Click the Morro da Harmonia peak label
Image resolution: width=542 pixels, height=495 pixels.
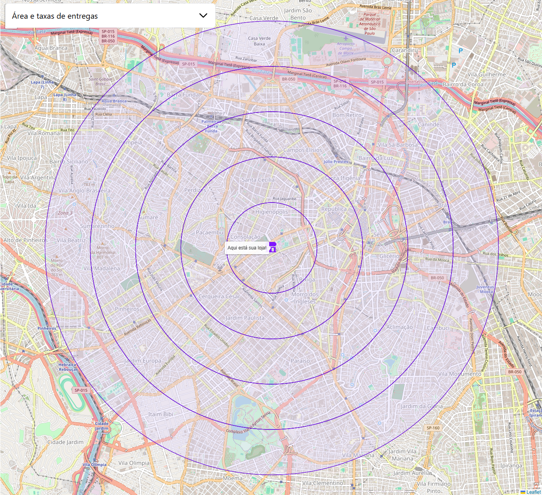(x=102, y=252)
